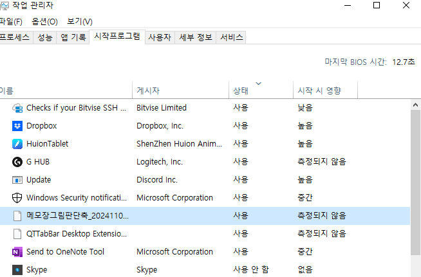Click the scrollbar up arrow
The width and height of the screenshot is (421, 277).
coord(415,105)
